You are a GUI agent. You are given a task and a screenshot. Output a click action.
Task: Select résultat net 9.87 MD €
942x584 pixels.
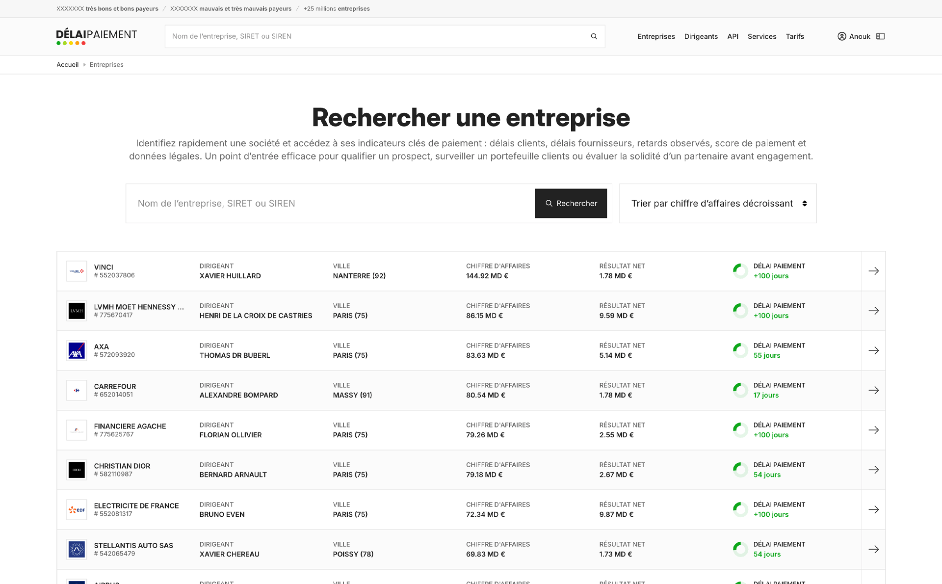pos(616,514)
